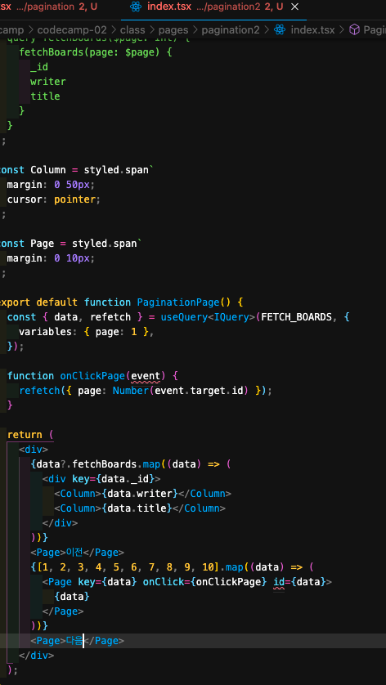386x685 pixels.
Task: Click the title field in the query
Action: (45, 96)
